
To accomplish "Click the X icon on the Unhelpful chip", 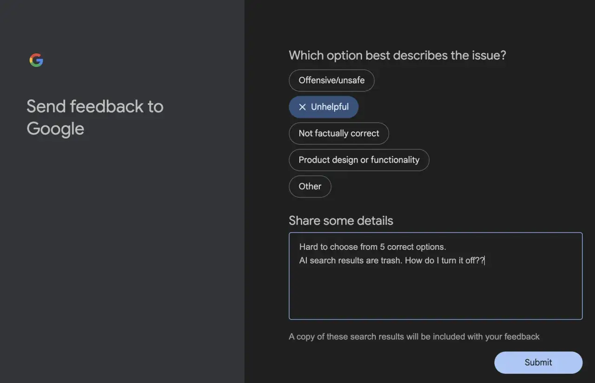I will coord(302,107).
